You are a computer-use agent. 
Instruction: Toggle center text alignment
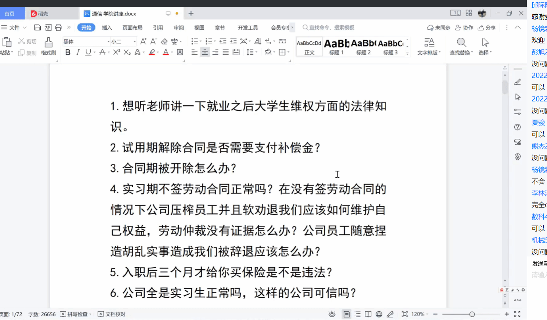click(205, 52)
